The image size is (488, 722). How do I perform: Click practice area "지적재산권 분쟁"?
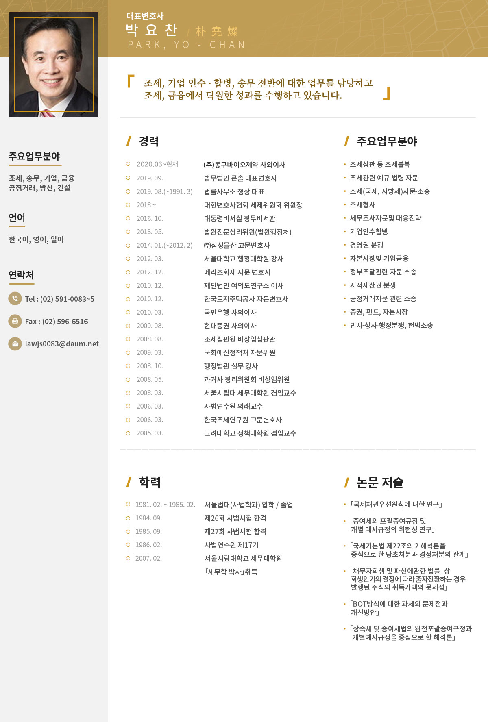click(373, 285)
